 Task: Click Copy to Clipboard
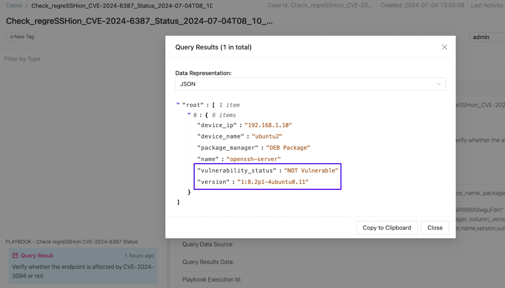(387, 228)
